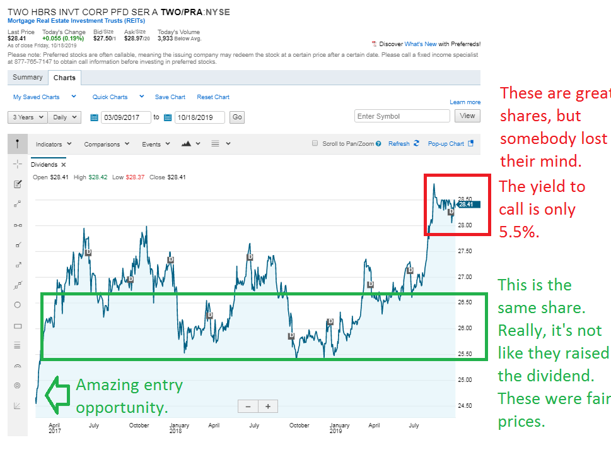Click the Save Chart link
The image size is (611, 476).
tap(170, 97)
